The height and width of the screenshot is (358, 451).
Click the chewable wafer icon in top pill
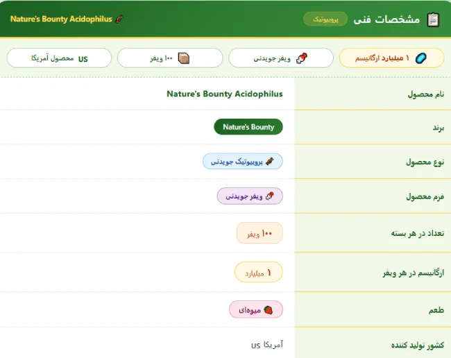pyautogui.click(x=302, y=58)
